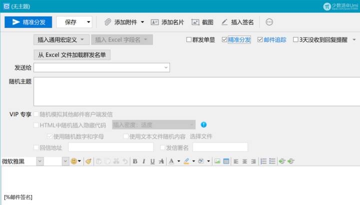The height and width of the screenshot is (205, 360).
Task: Click the paste icon
Action: 98,161
